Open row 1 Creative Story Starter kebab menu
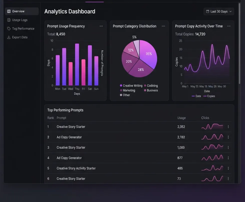 [228, 127]
